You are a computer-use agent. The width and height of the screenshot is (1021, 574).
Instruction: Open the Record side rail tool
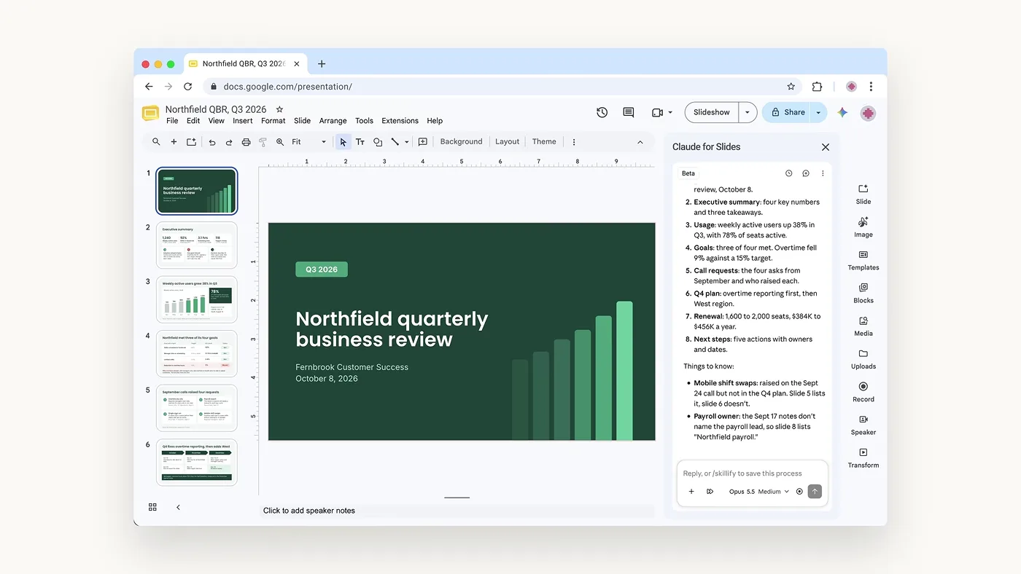coord(863,391)
